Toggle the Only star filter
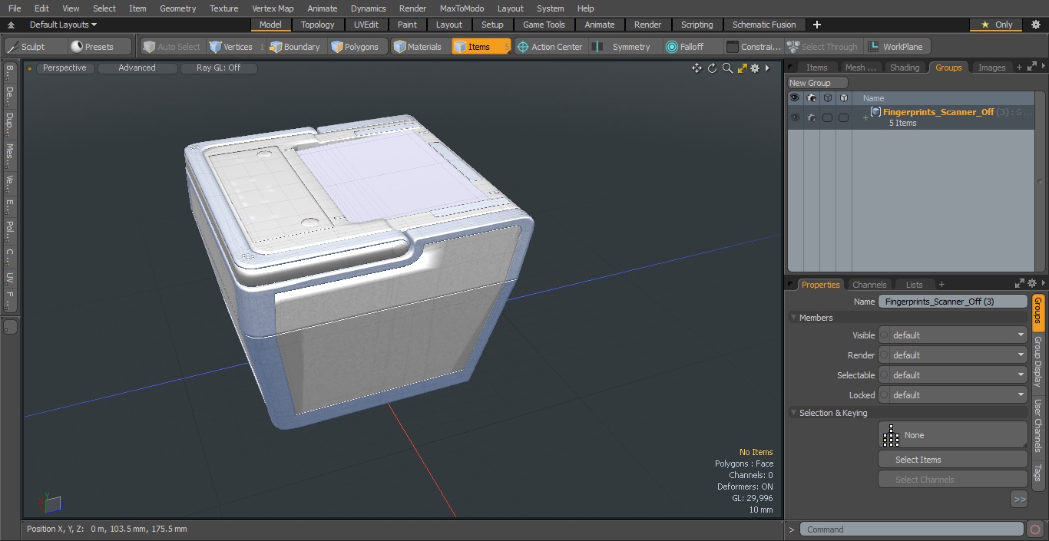 997,25
